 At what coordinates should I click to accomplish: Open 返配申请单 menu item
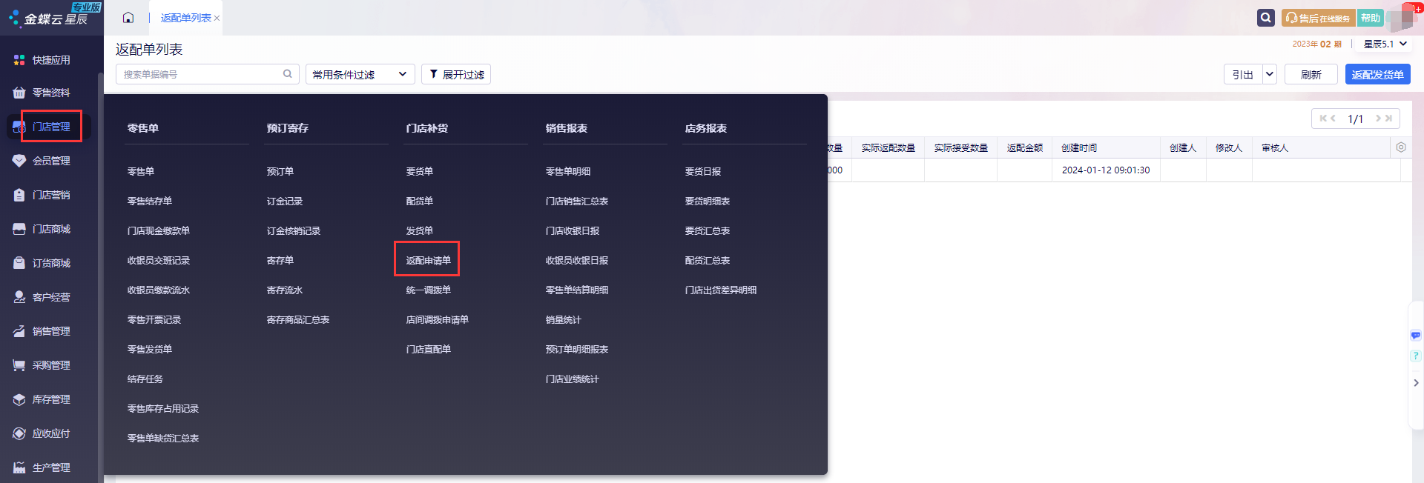click(428, 260)
